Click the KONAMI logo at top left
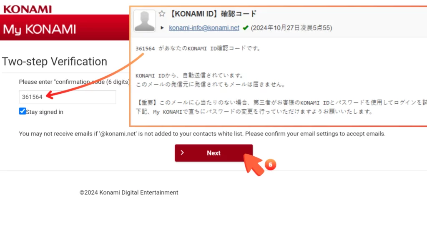 [x=28, y=9]
